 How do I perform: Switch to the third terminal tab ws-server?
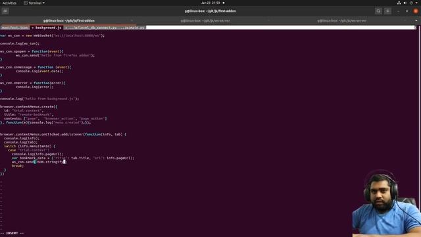coord(341,20)
